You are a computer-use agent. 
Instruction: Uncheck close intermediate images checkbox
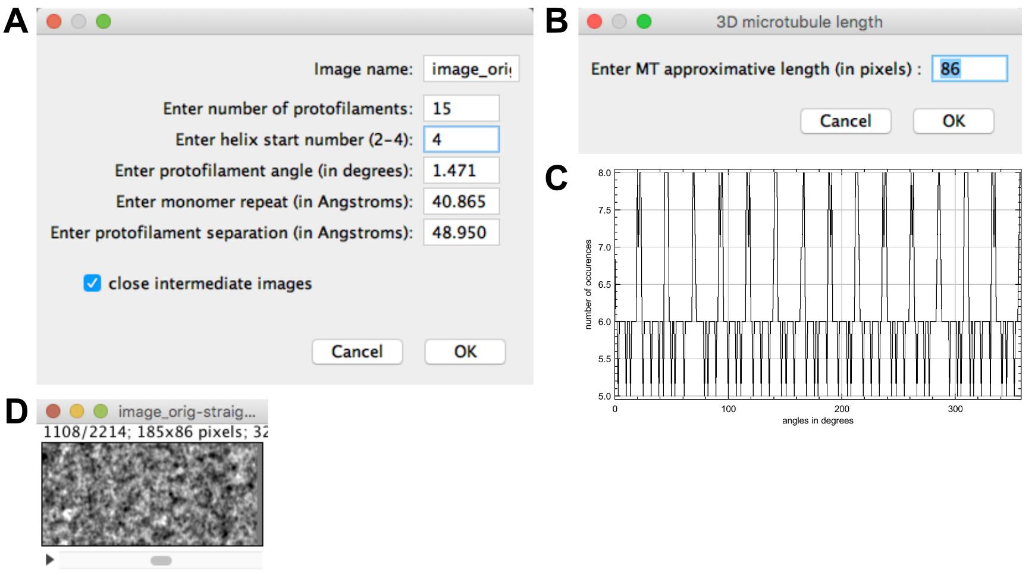(92, 283)
